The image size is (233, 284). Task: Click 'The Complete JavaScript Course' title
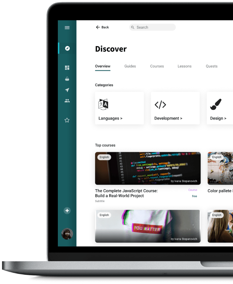click(x=126, y=193)
